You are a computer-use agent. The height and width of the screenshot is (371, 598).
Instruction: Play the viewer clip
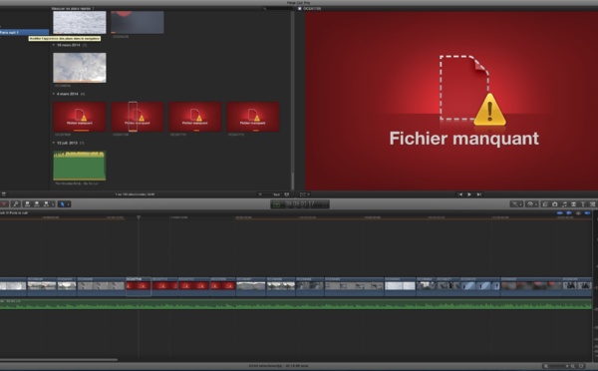(x=469, y=194)
